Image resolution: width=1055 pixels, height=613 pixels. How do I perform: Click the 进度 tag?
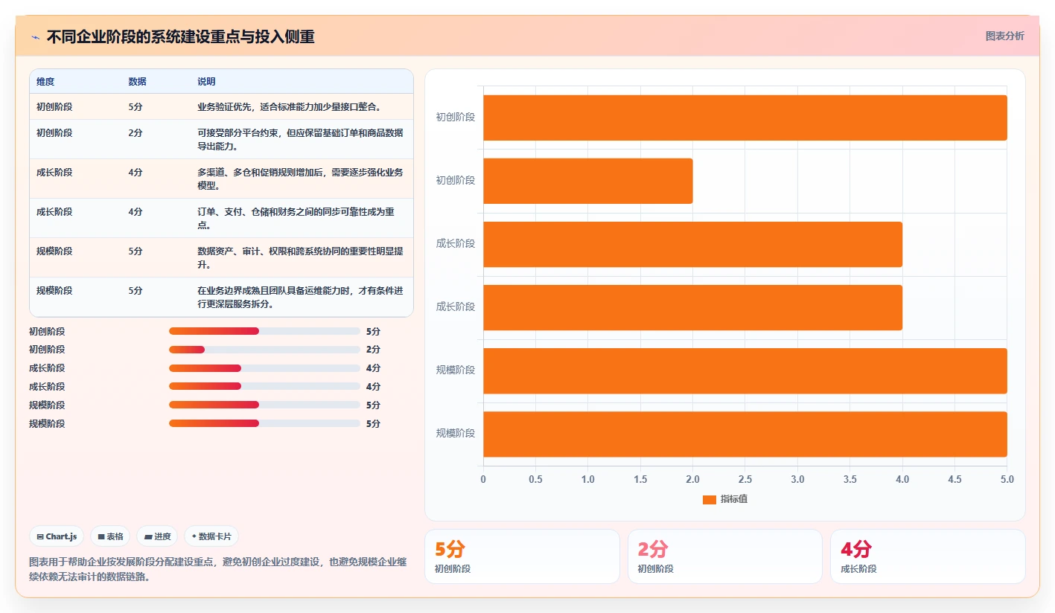(x=157, y=536)
